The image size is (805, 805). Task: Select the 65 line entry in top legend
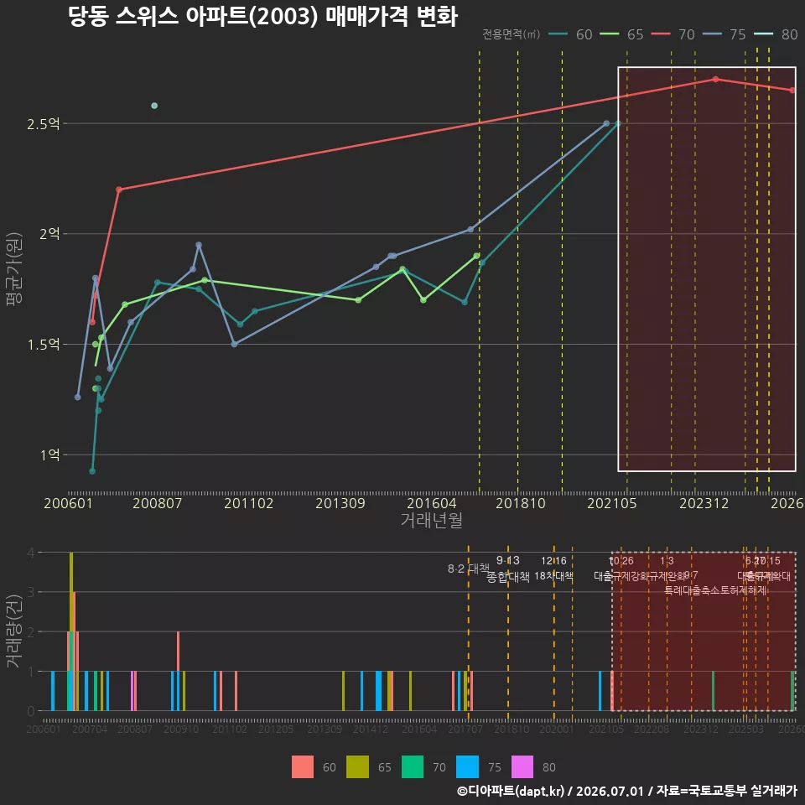point(621,34)
